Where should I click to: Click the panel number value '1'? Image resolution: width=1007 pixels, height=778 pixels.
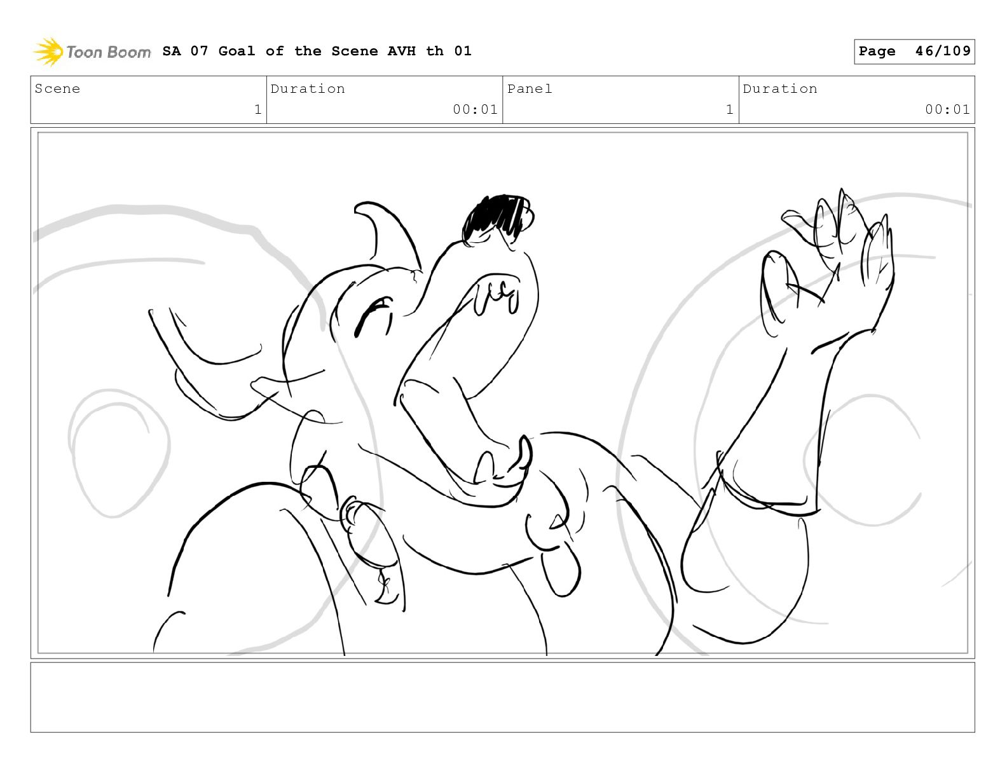point(730,109)
